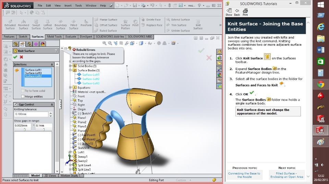This screenshot has width=329, height=184.
Task: Click the Planar Surface tool
Action: 106,20
